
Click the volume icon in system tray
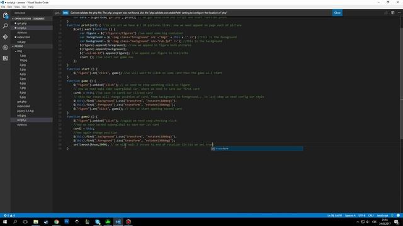[x=368, y=222]
